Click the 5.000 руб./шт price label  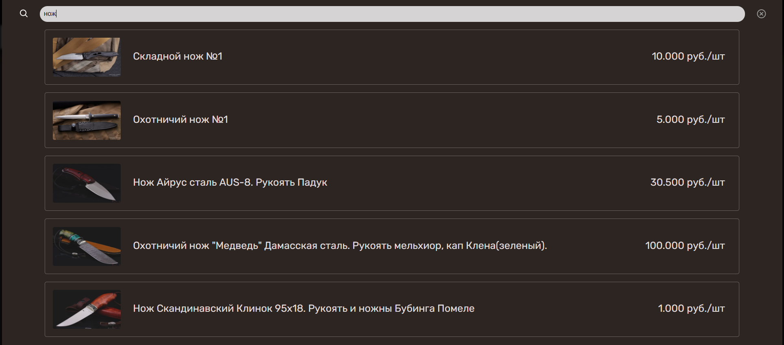[691, 120]
